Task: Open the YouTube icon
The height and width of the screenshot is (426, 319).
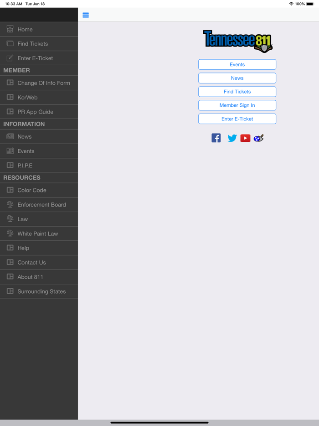Action: 246,138
